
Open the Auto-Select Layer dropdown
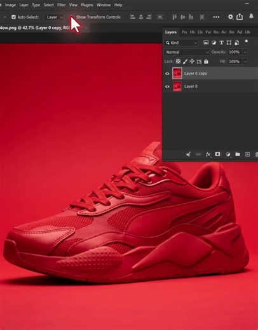[54, 17]
